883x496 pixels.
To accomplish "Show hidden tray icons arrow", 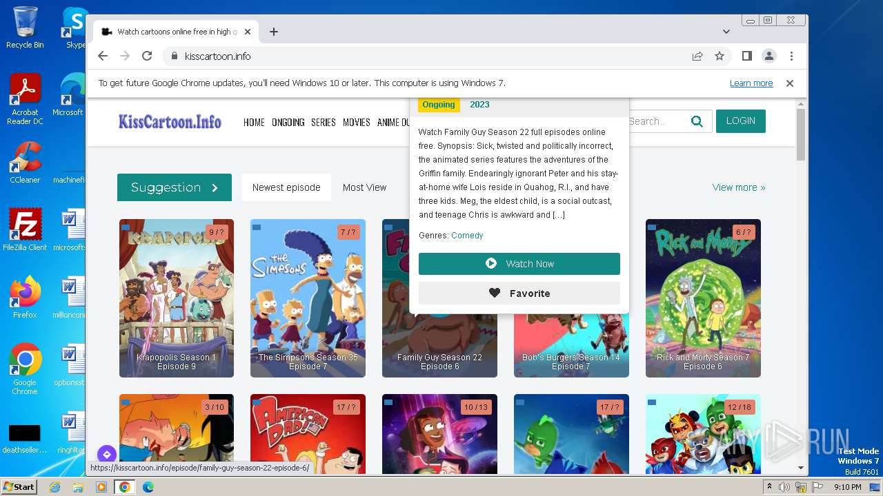I will (770, 486).
